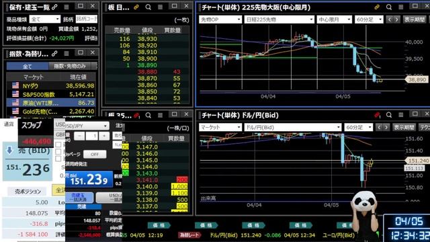The height and width of the screenshot is (242, 430).
Task: Open hamburger menu in 板 35 panel
Action: [160, 115]
